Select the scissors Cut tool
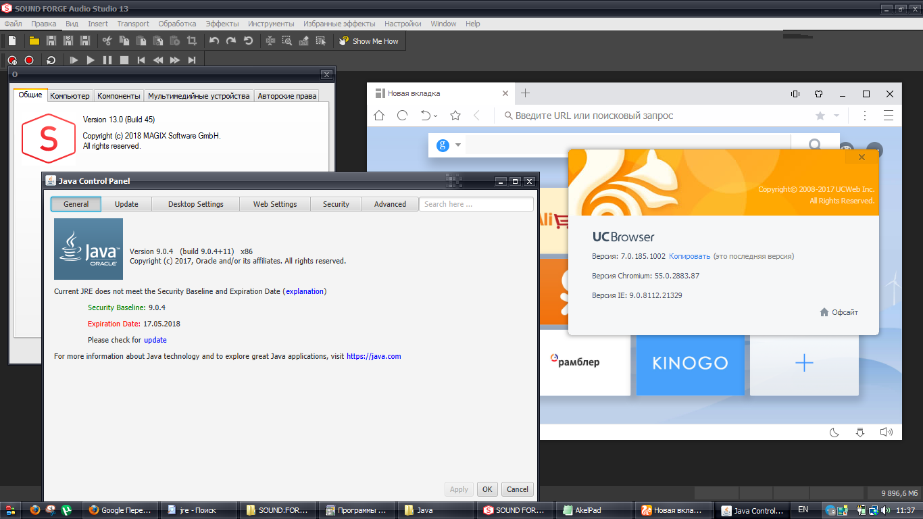This screenshot has width=923, height=519. click(106, 41)
